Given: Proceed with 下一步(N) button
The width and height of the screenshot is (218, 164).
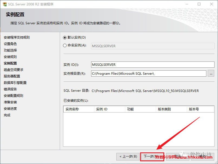Looking at the screenshot, I should click(152, 157).
